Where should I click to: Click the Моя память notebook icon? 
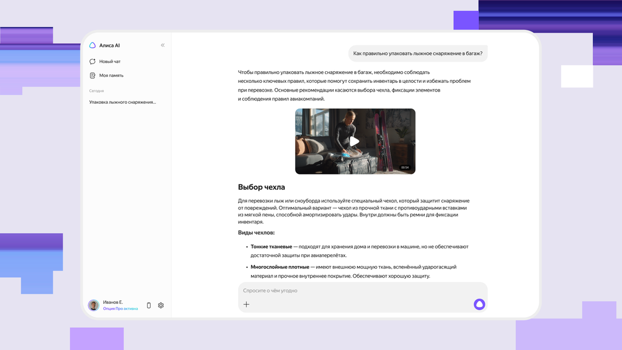click(x=92, y=75)
